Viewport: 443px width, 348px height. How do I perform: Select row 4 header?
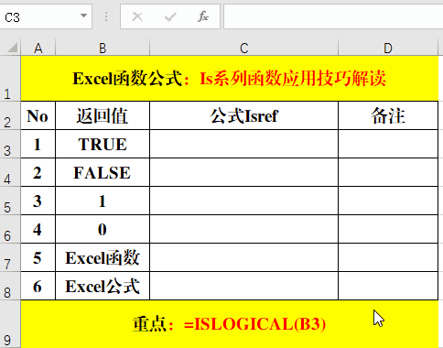[x=10, y=172]
